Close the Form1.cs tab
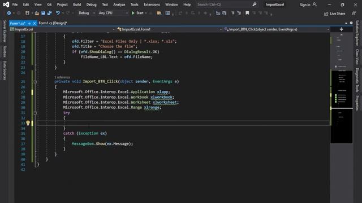Image resolution: width=362 pixels, height=203 pixels. tap(35, 23)
